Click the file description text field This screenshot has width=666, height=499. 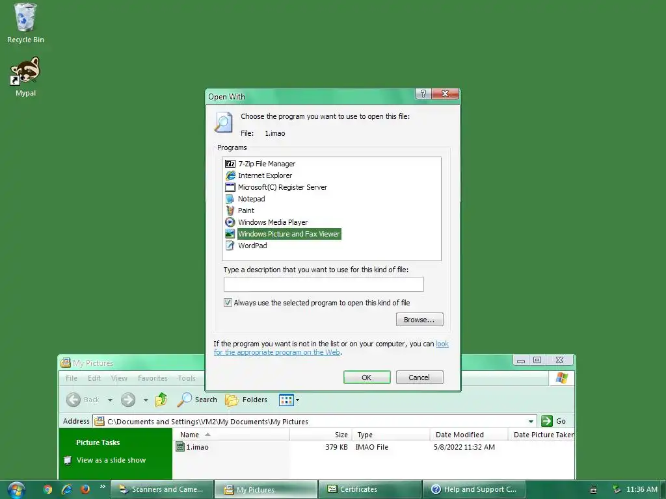point(323,284)
